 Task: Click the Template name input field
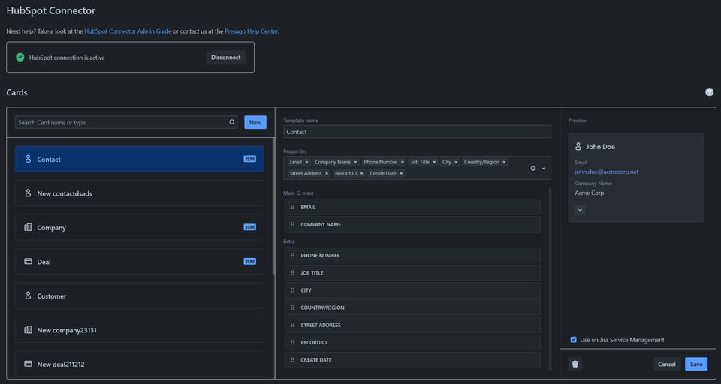point(417,132)
